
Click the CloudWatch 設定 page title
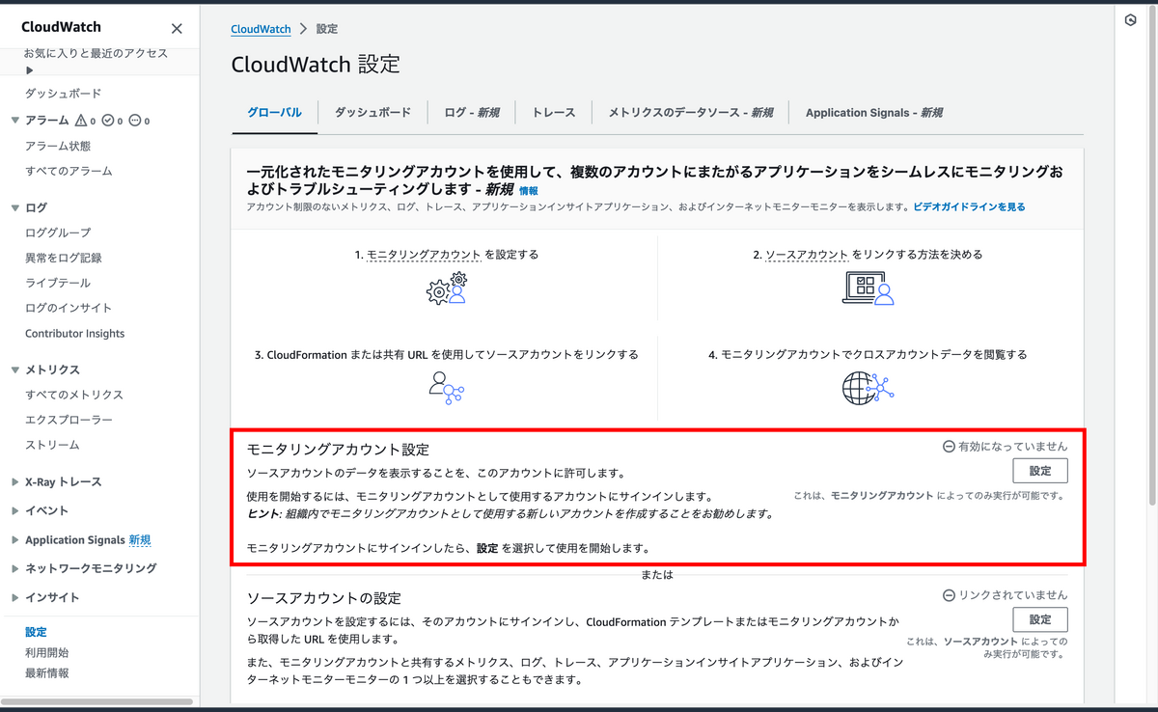coord(316,65)
